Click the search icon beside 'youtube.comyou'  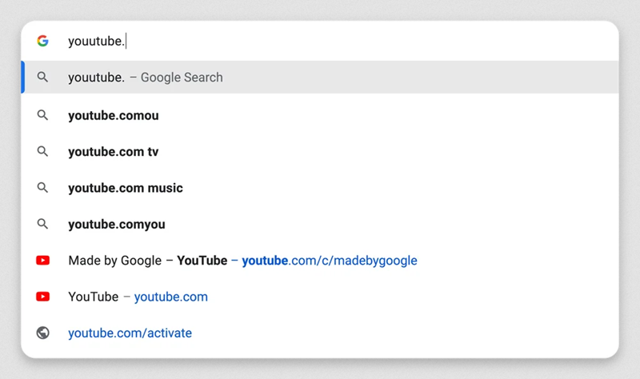(x=43, y=225)
